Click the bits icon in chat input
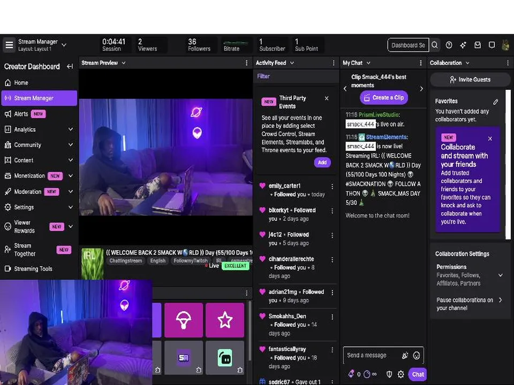514x385 pixels. click(x=405, y=356)
